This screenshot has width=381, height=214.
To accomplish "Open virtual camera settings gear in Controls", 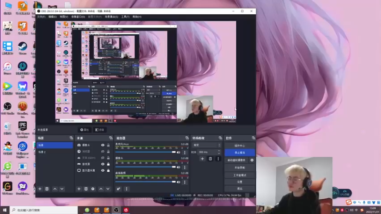I will pos(252,160).
